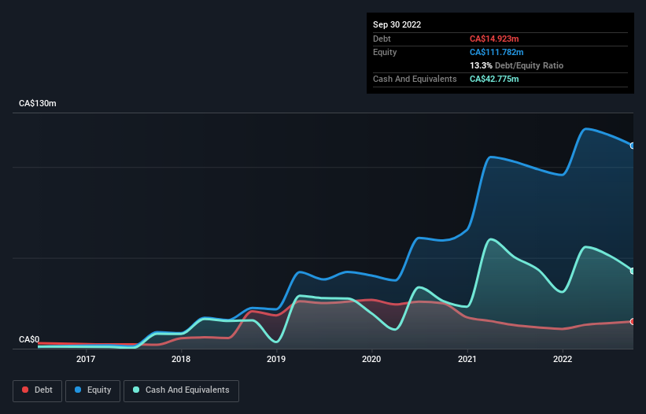Click the CA$0 axis label

[29, 339]
